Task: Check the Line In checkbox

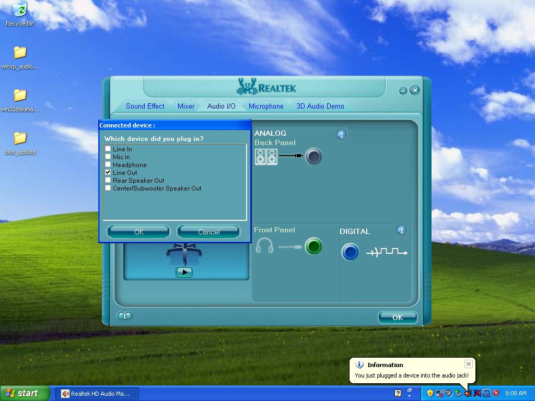Action: click(x=108, y=149)
